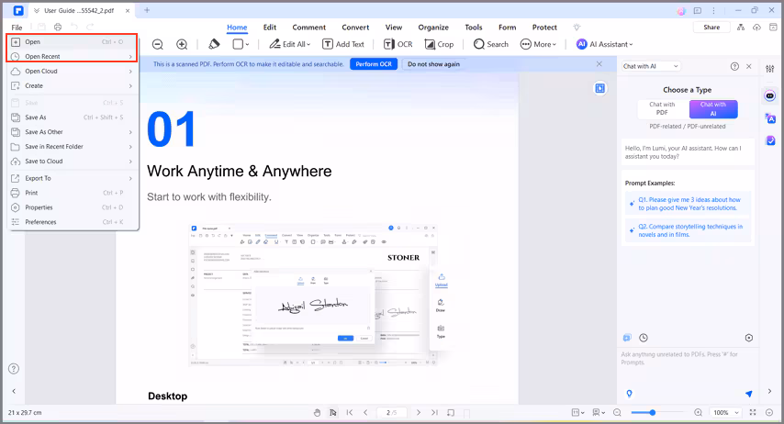Switch to the Convert tab
The height and width of the screenshot is (424, 784).
point(355,28)
